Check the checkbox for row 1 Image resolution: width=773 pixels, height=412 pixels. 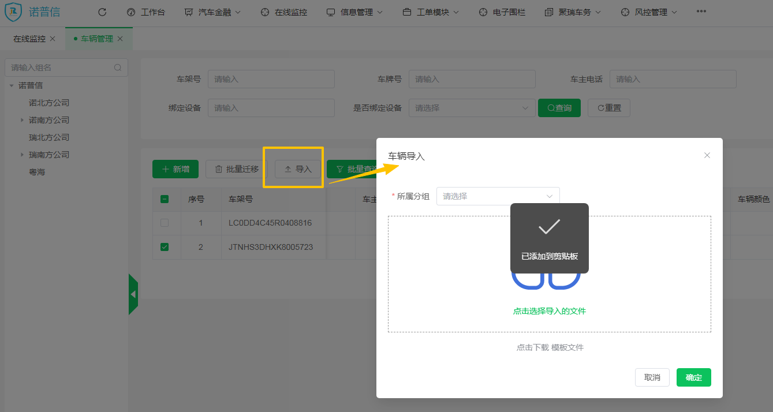[165, 223]
